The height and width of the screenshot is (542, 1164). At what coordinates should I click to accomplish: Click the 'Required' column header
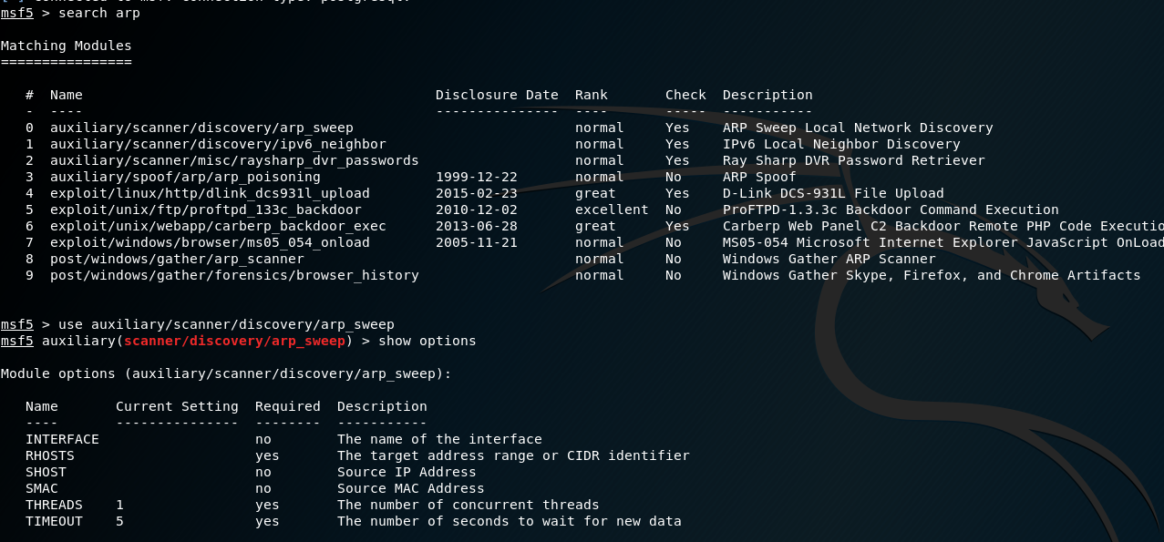coord(288,406)
